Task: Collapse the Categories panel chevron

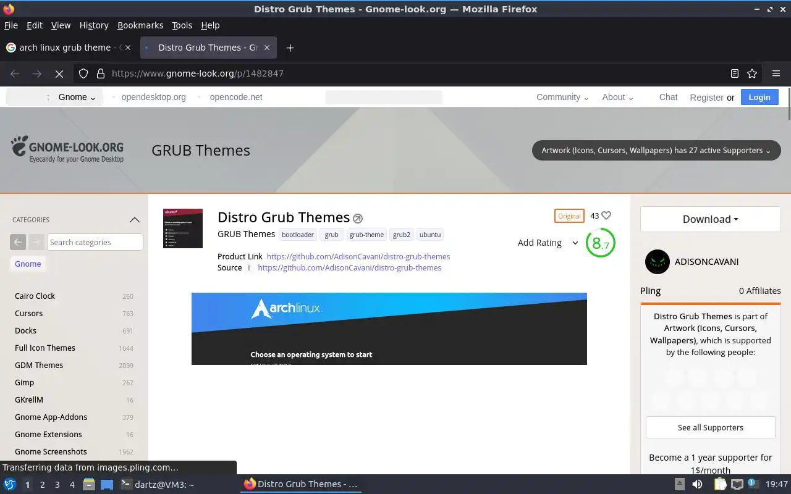Action: pos(134,220)
